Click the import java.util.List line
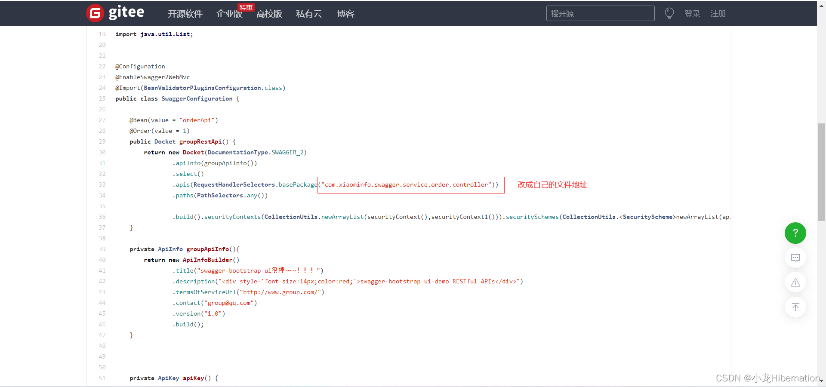The image size is (826, 387). 154,34
